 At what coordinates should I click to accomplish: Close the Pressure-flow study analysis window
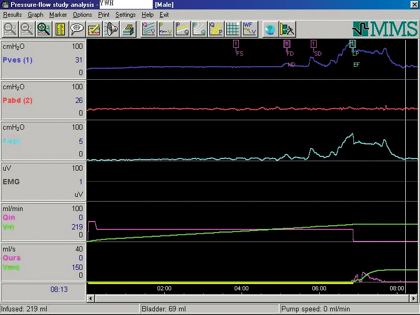pyautogui.click(x=414, y=5)
